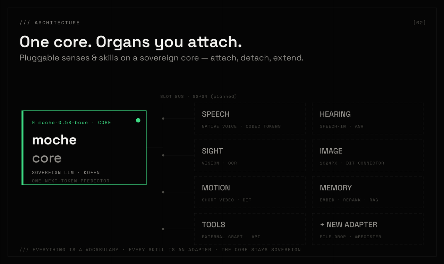
Task: Click the "FILE-DROP · @REGISTER" caption
Action: tap(350, 237)
